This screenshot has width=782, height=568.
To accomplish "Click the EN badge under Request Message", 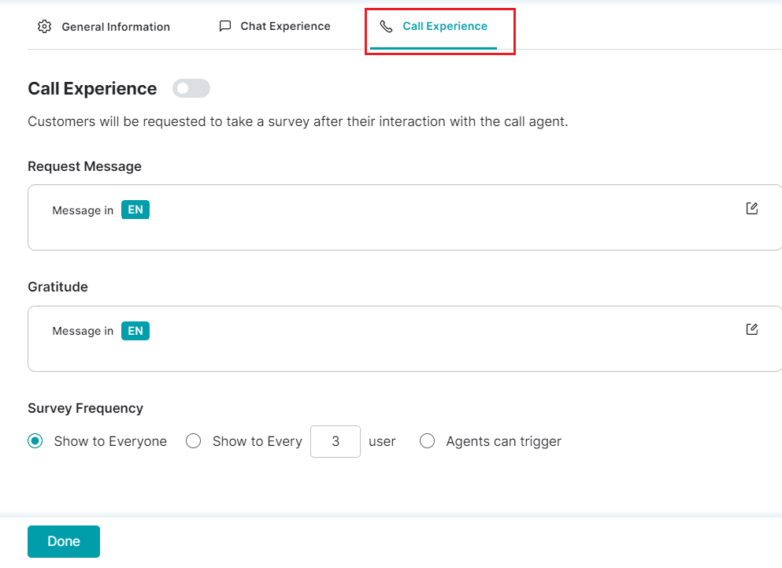I will pos(135,210).
